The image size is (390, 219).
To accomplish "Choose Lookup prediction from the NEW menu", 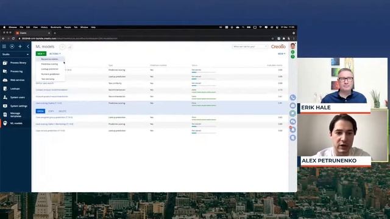I will click(x=50, y=69).
